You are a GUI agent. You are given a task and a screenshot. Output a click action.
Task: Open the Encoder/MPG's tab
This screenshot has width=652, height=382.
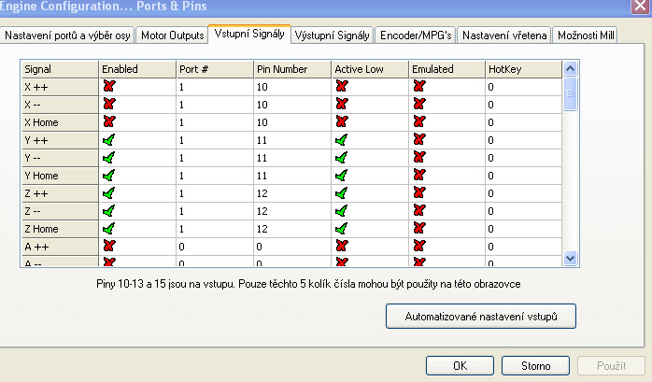(x=414, y=35)
